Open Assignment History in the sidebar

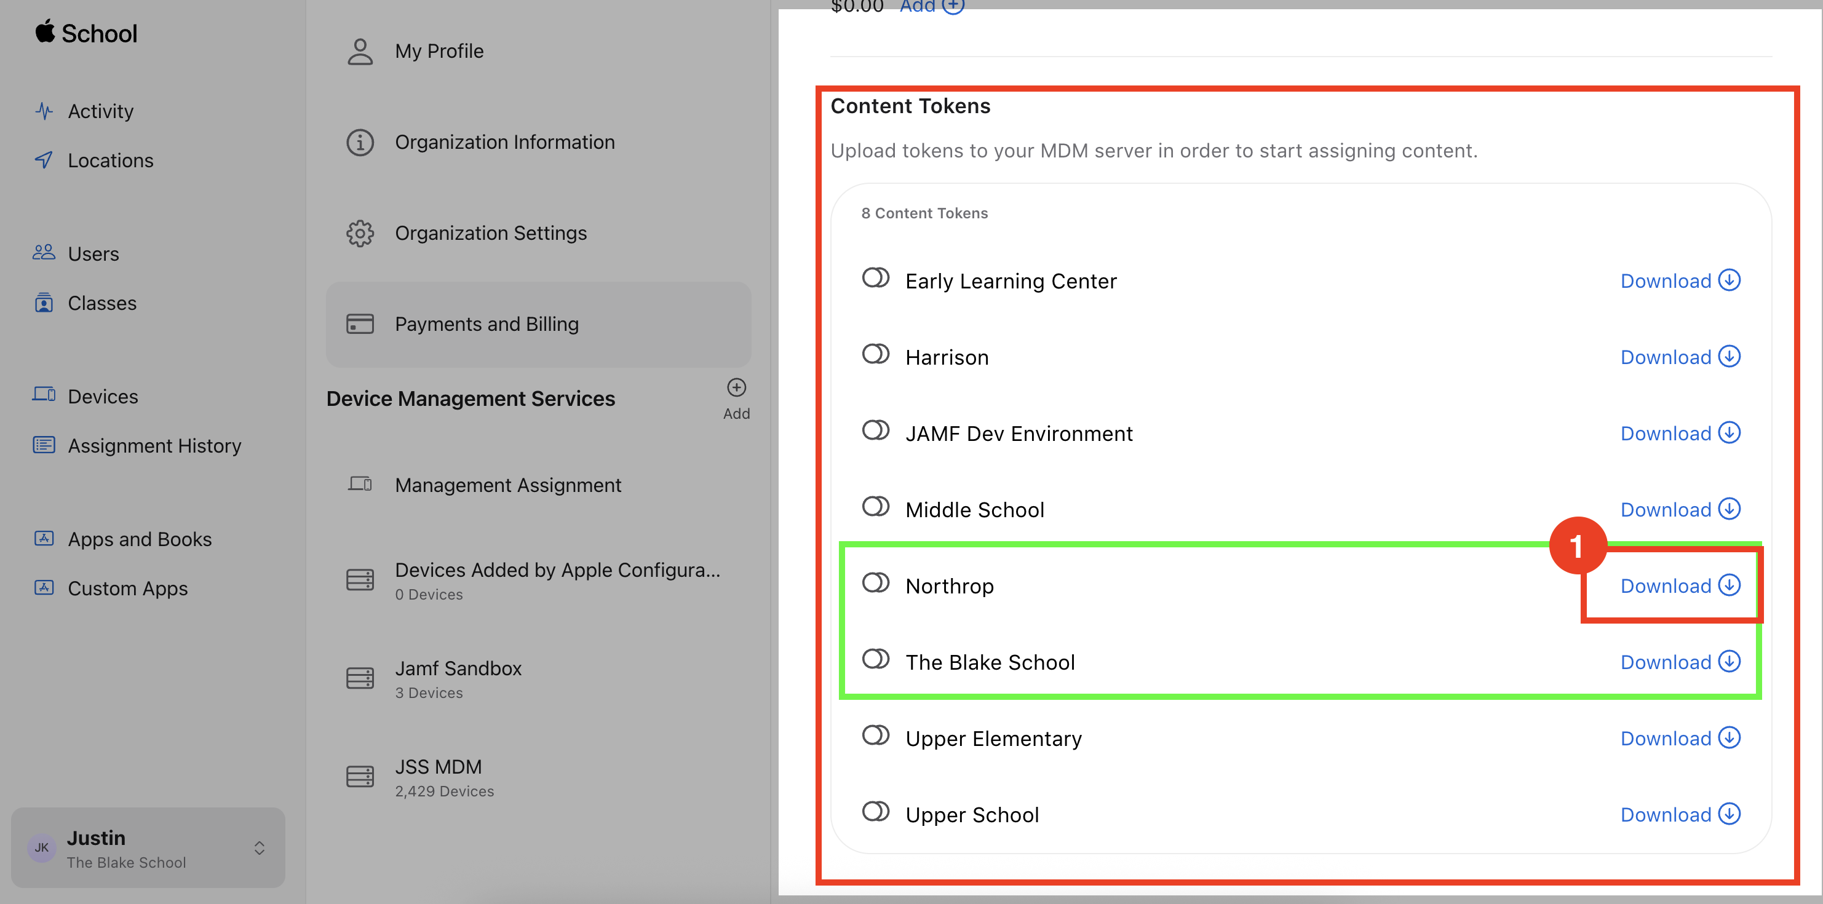pyautogui.click(x=154, y=446)
